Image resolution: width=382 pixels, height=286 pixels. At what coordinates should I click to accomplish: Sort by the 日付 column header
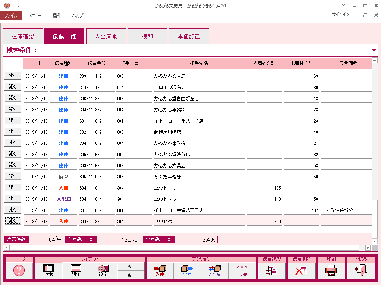point(36,63)
